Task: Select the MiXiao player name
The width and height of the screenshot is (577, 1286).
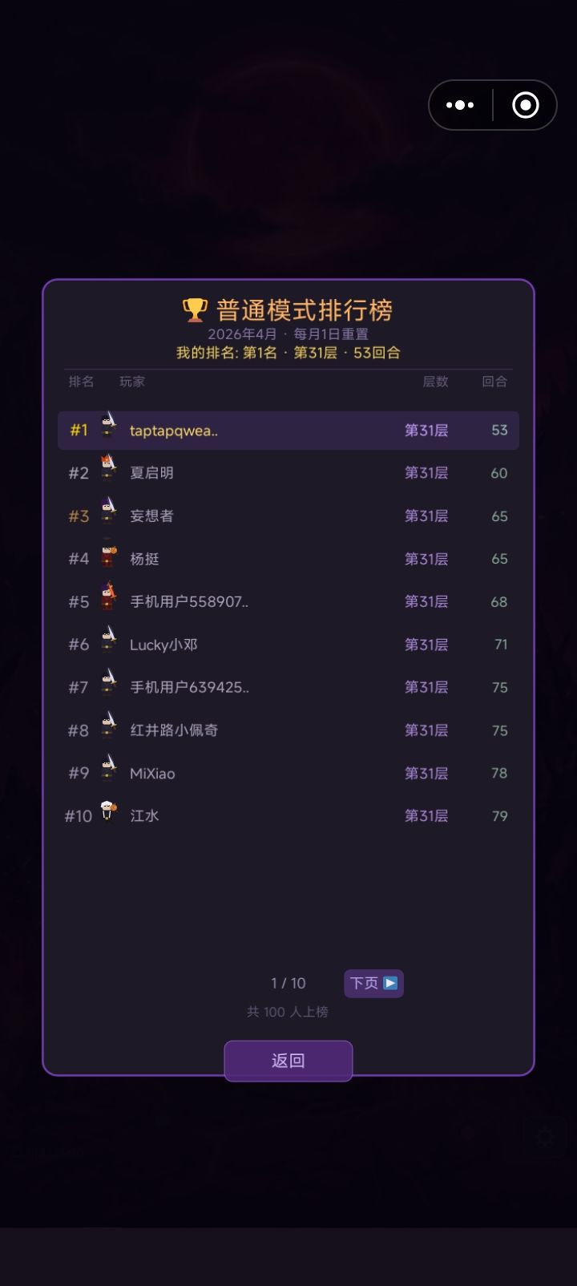Action: [152, 774]
